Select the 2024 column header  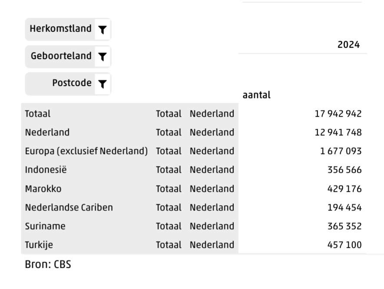coord(348,45)
